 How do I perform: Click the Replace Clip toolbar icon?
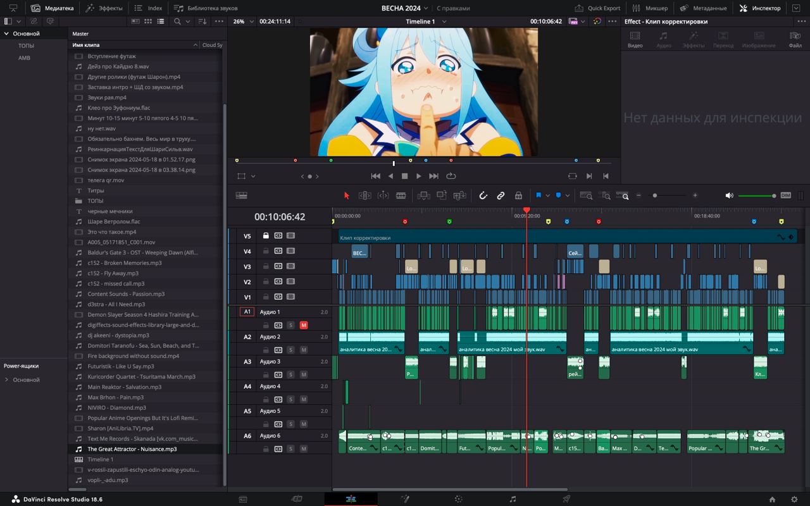pos(459,195)
